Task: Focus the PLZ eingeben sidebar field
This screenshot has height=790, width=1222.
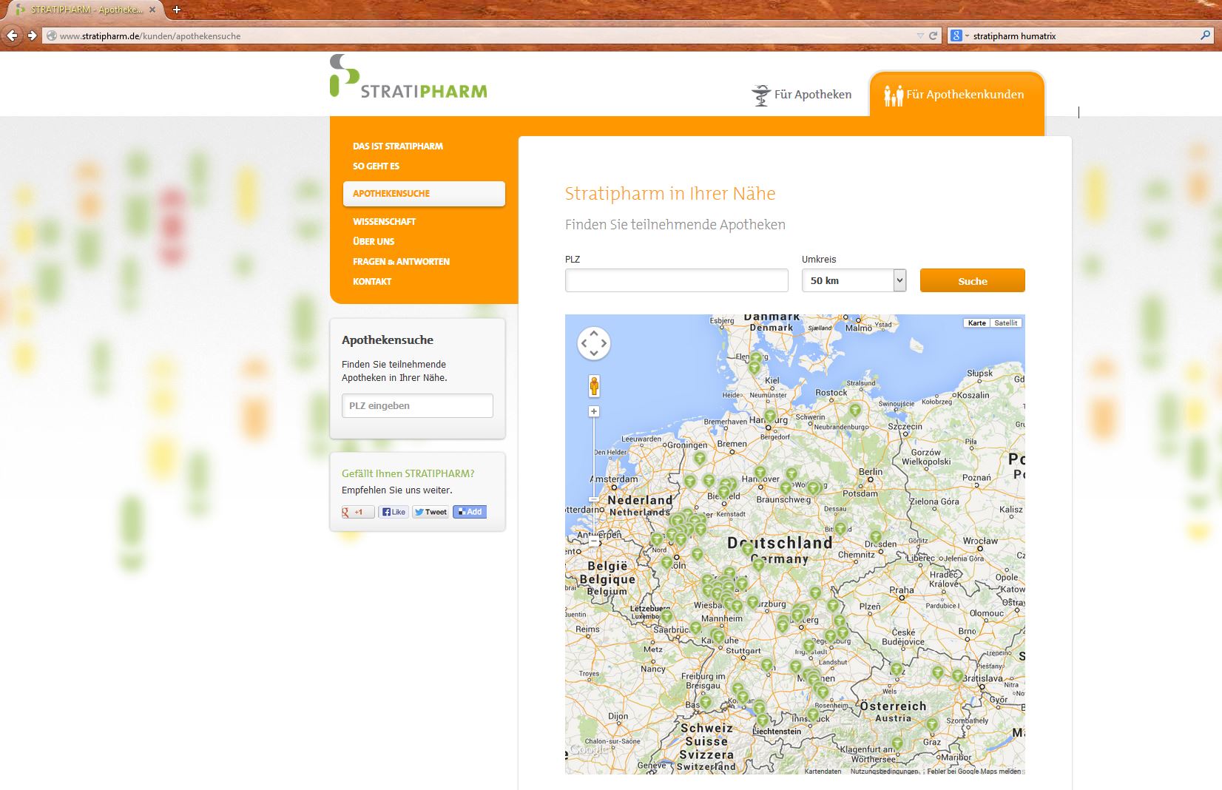Action: [417, 405]
